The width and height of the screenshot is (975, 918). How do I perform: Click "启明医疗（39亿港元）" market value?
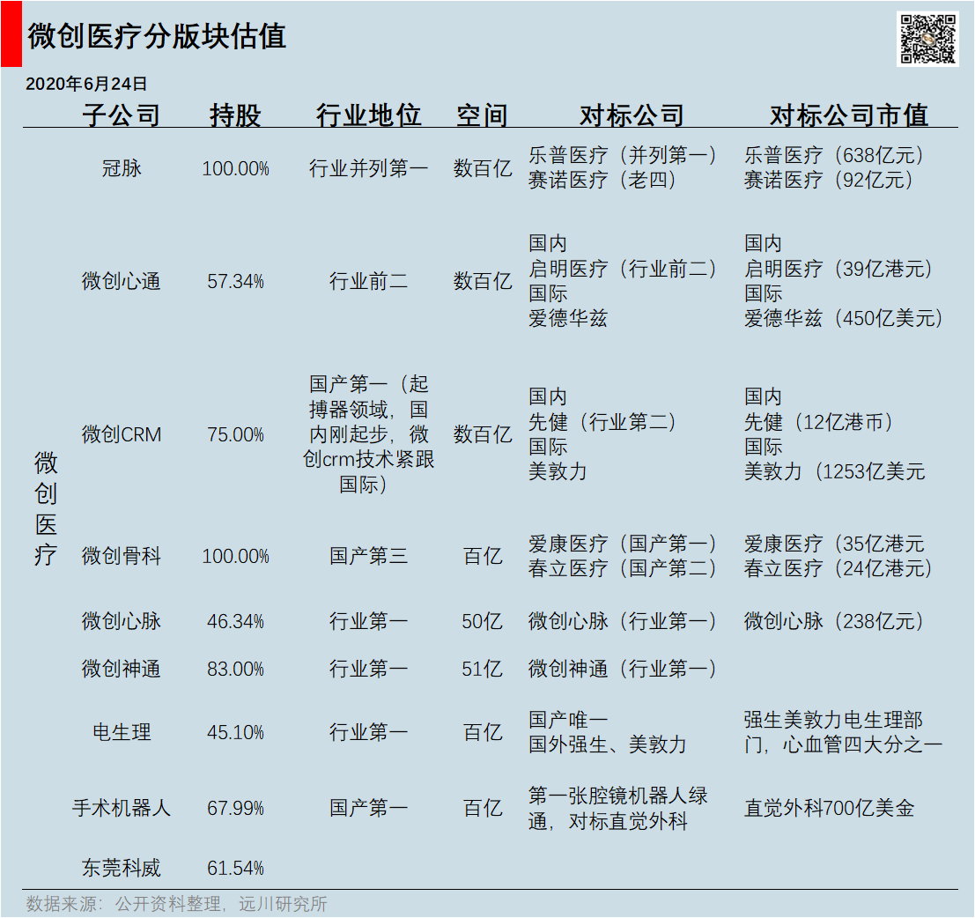[x=838, y=269]
